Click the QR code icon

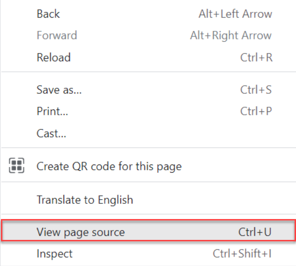coord(17,165)
